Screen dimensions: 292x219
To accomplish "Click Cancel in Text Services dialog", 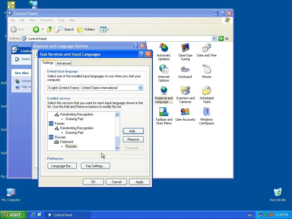I will (x=116, y=182).
